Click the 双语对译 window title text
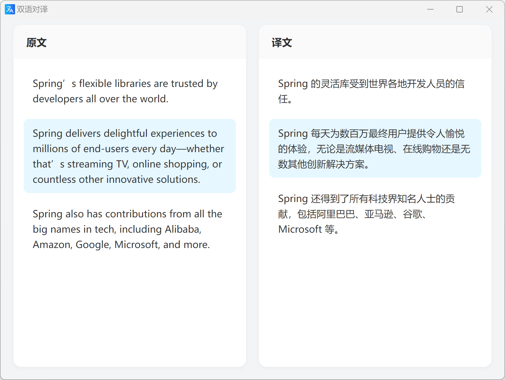Screen dimensions: 505x380 pos(32,10)
